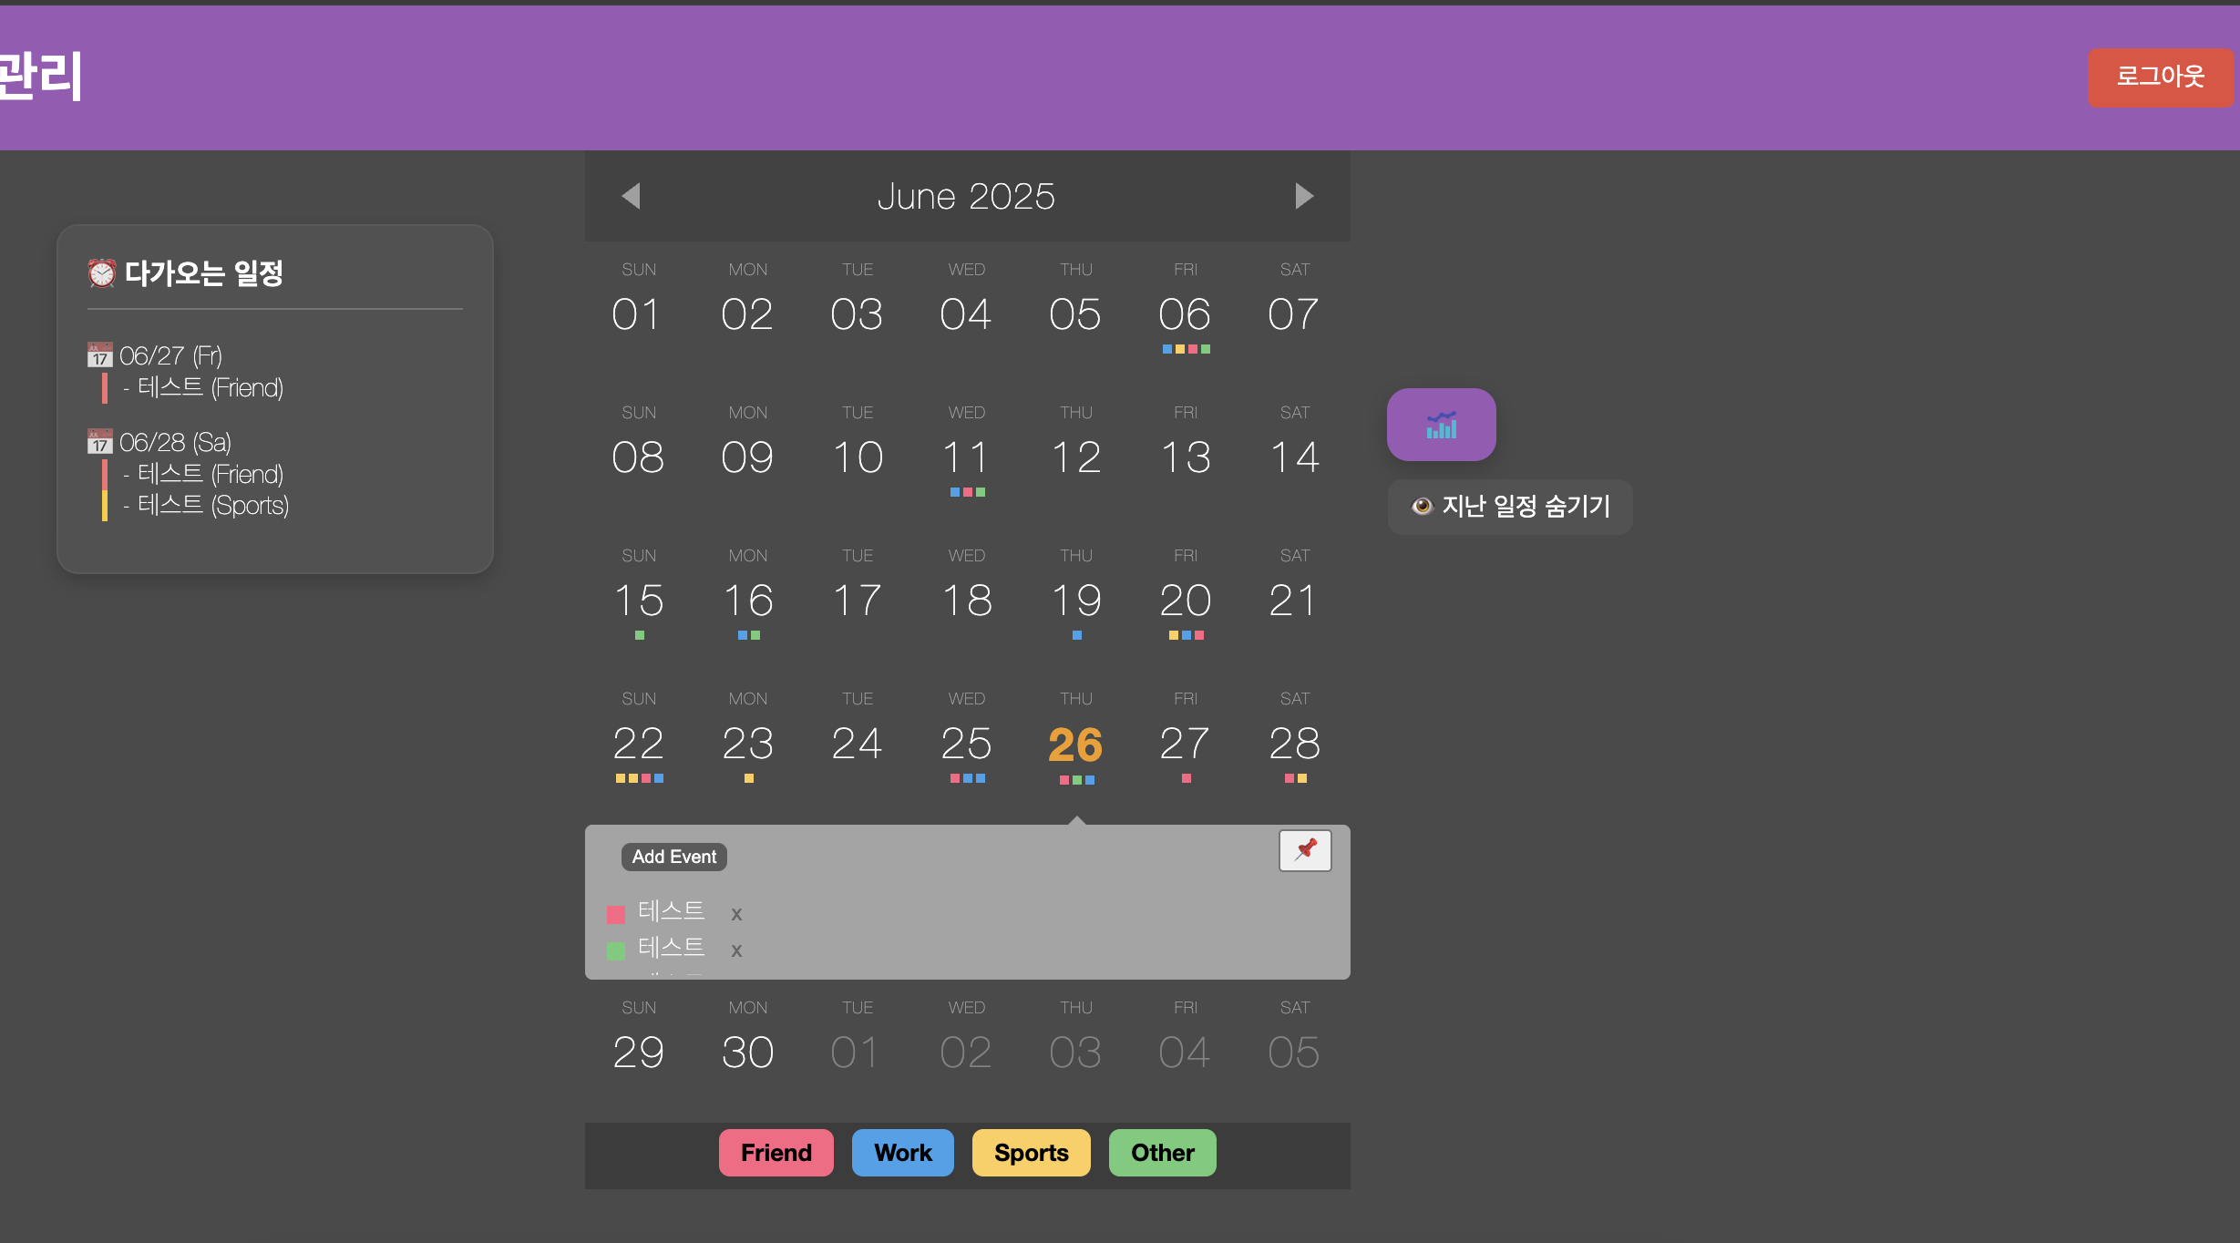Viewport: 2240px width, 1243px height.
Task: Toggle the Friend category filter
Action: [776, 1153]
